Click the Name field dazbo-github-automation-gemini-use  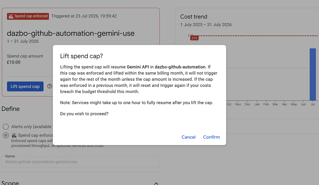click(x=81, y=162)
